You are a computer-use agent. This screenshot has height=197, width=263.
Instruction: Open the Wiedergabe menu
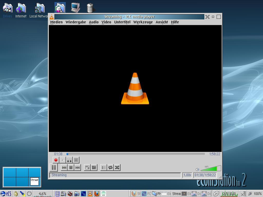tap(76, 22)
